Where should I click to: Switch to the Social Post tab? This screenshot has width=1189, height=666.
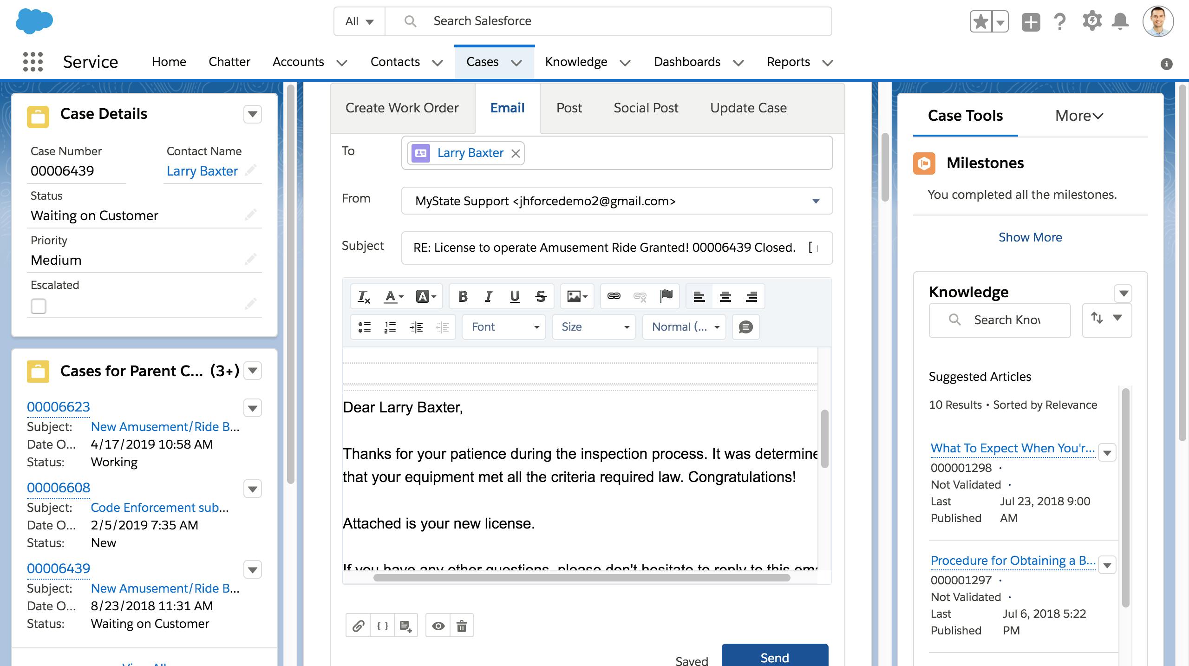pos(646,108)
